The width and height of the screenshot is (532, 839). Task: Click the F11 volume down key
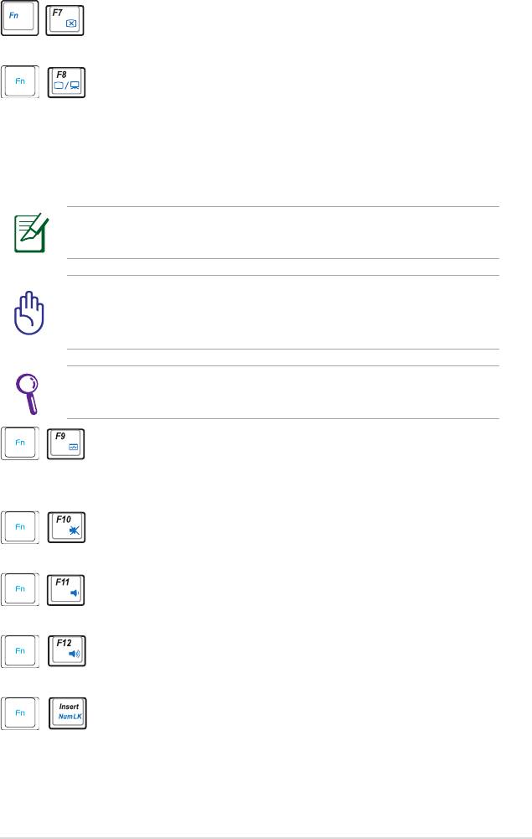[65, 589]
